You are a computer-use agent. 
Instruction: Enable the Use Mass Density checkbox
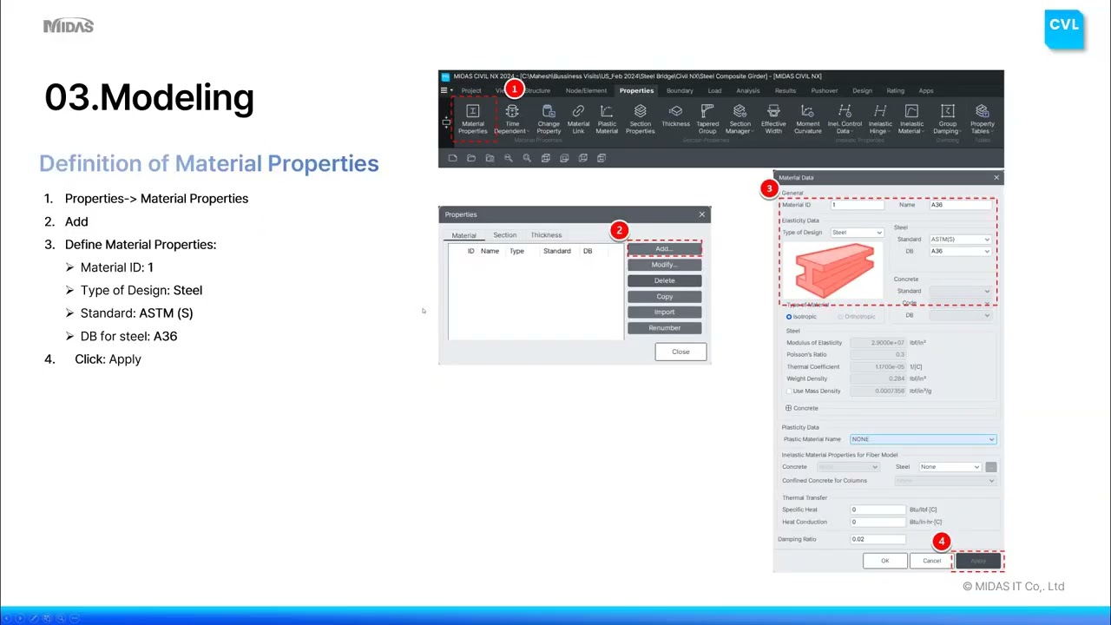pos(789,391)
